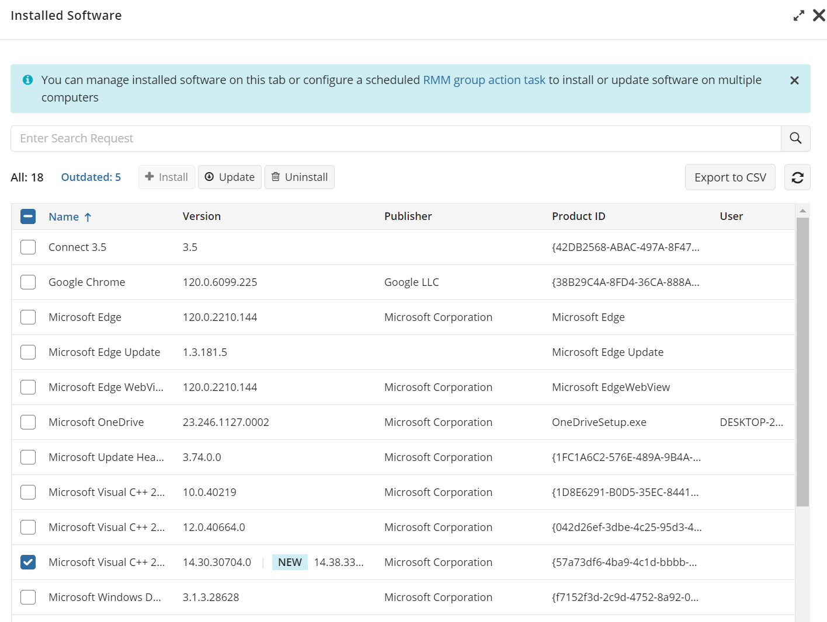This screenshot has height=622, width=827.
Task: Click the Publisher column header
Action: tap(408, 216)
